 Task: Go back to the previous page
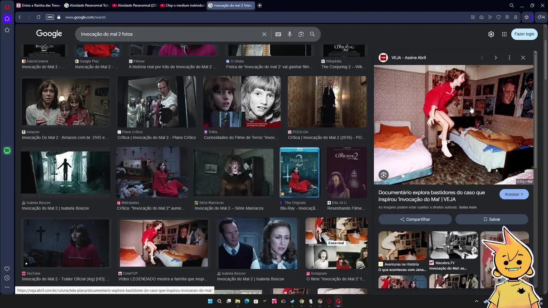20,17
